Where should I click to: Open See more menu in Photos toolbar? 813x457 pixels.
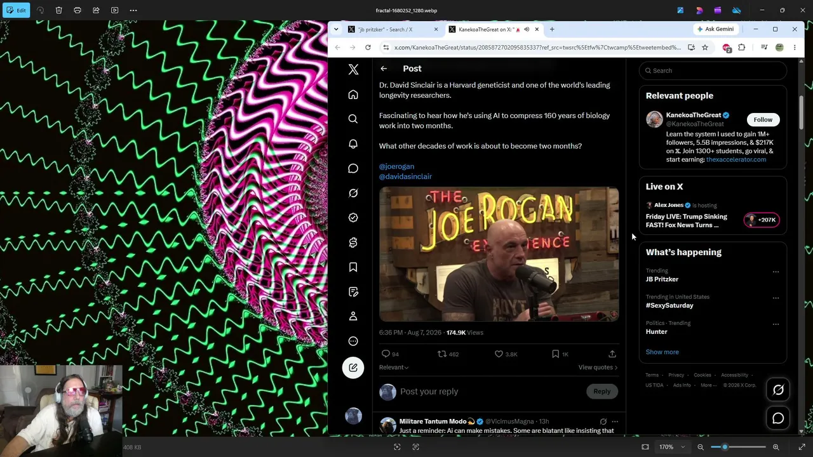point(133,10)
